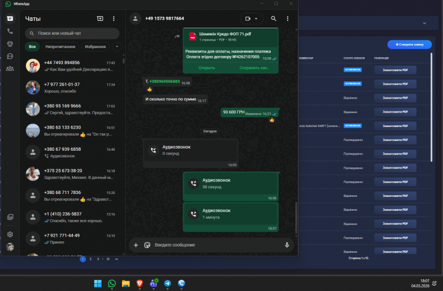Image resolution: width=443 pixels, height=291 pixels.
Task: Expand the chevron in background window header
Action: [425, 23]
